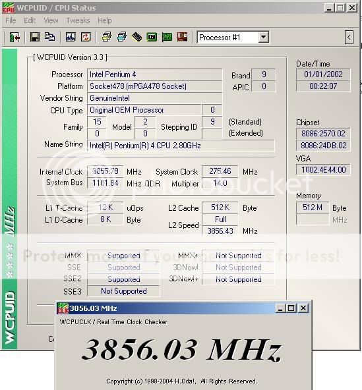Open the View menu
The height and width of the screenshot is (390, 362).
pyautogui.click(x=51, y=20)
